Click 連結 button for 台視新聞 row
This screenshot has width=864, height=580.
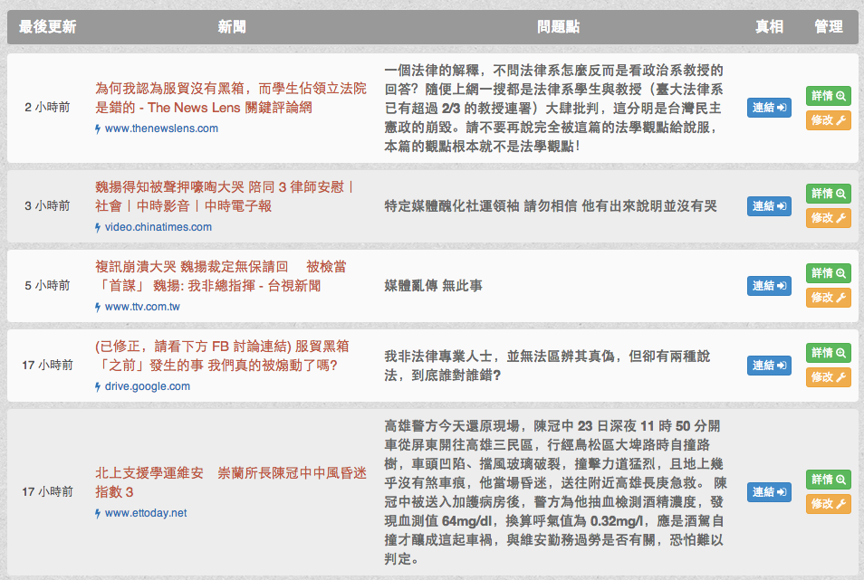769,286
